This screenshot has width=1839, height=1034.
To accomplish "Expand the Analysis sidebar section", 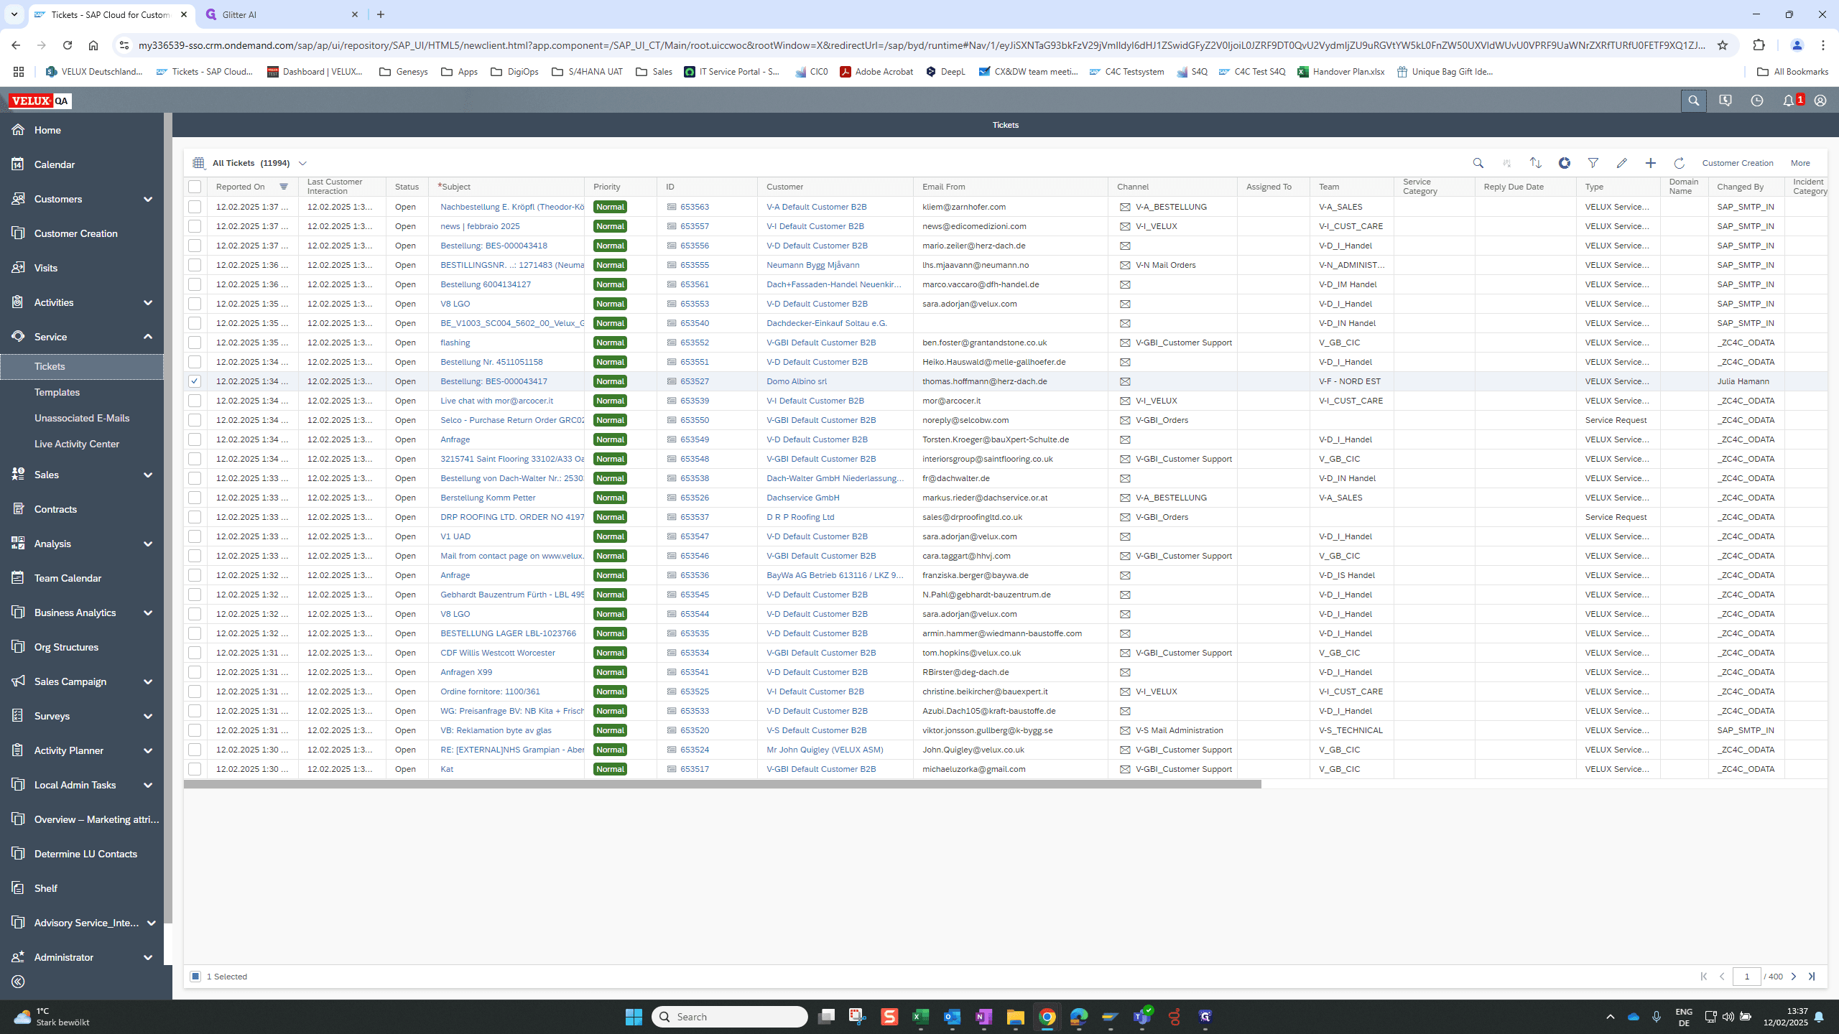I will pyautogui.click(x=148, y=544).
